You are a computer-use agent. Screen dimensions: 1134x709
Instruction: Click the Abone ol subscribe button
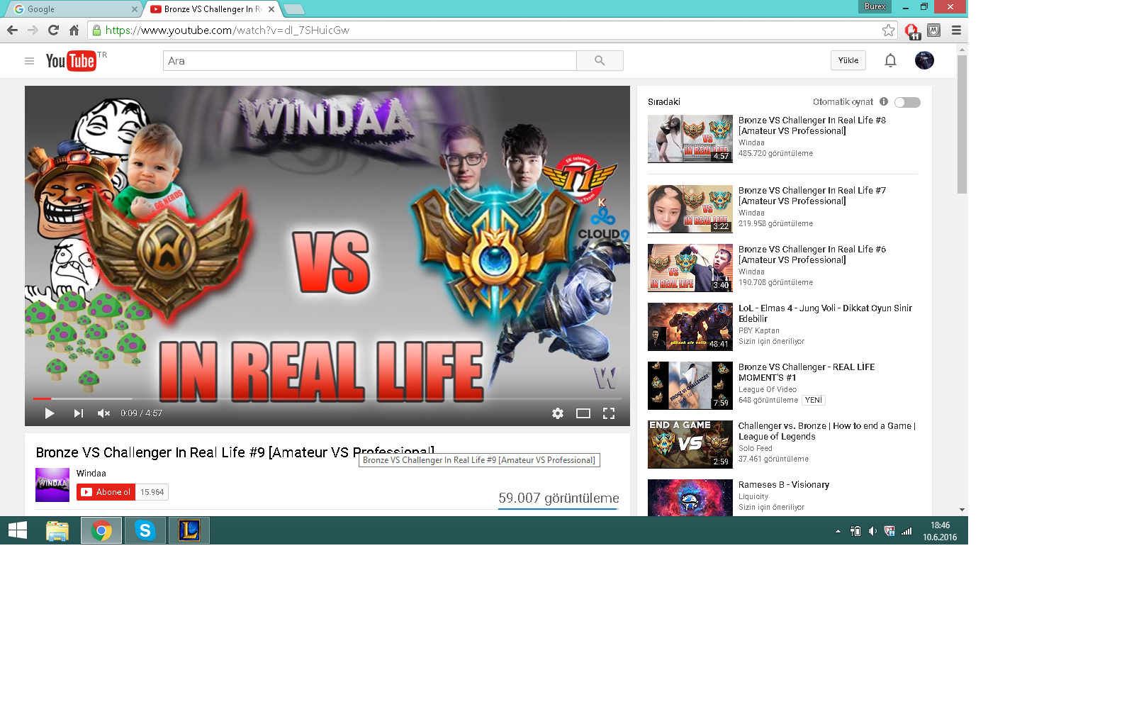[106, 492]
